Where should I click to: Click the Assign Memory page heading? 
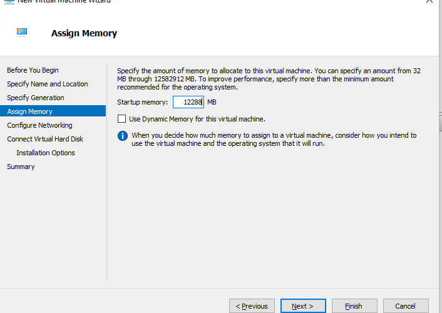[84, 33]
